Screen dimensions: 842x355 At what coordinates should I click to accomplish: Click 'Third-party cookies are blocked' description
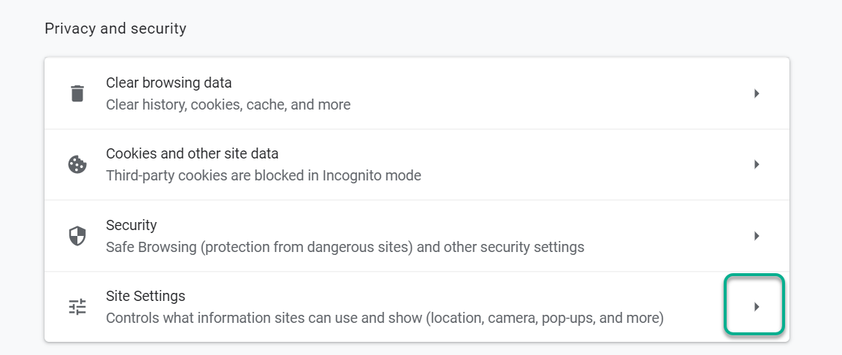point(264,175)
